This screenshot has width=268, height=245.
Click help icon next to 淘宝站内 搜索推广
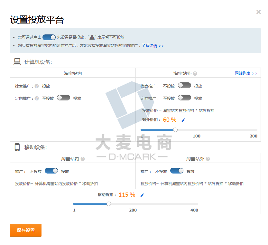37,86
